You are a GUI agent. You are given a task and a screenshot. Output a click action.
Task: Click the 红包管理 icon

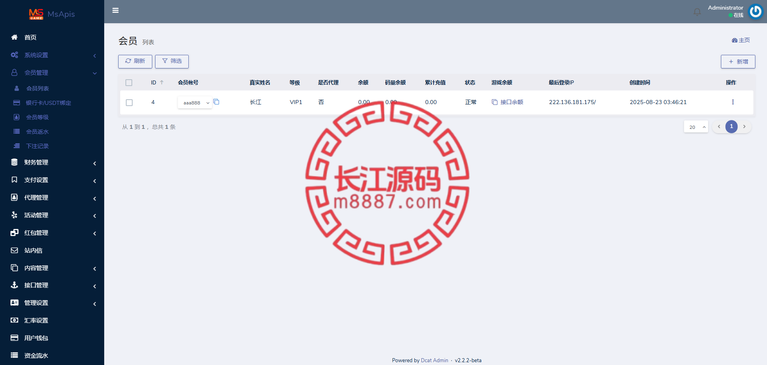click(14, 233)
